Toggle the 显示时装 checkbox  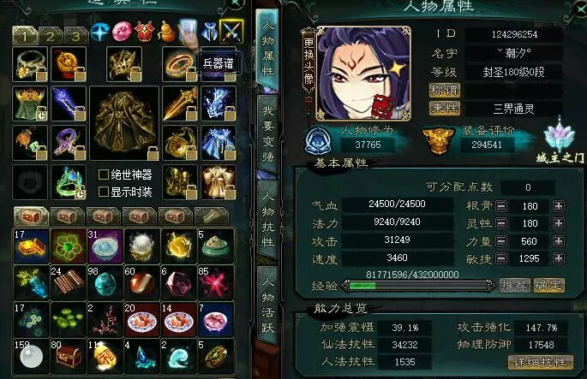(104, 192)
